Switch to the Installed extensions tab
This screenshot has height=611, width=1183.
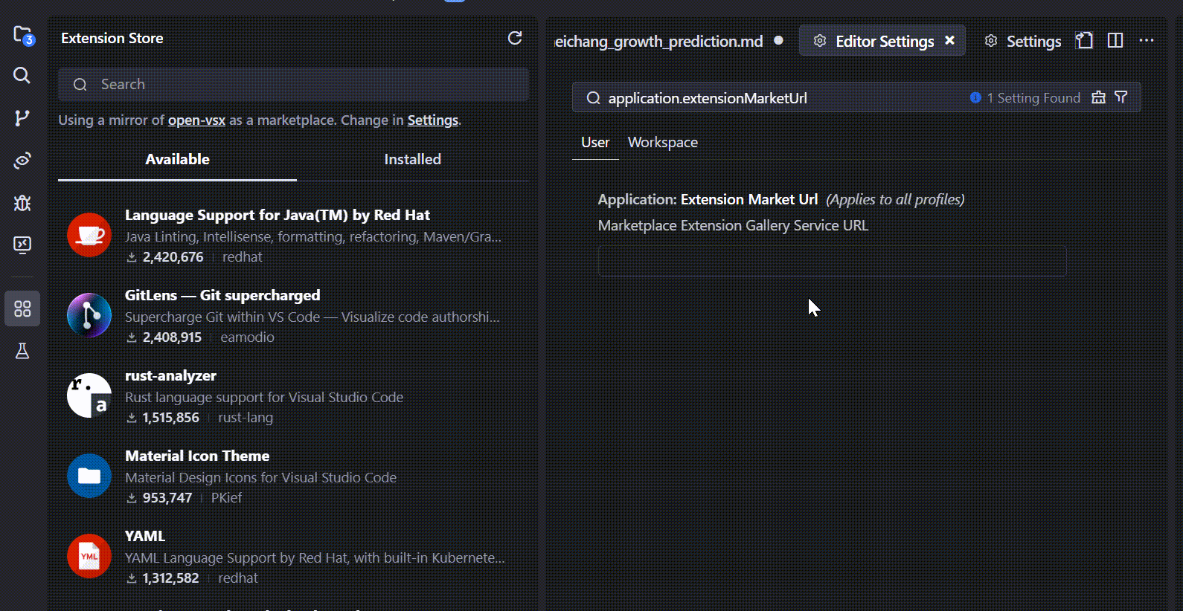pyautogui.click(x=412, y=159)
